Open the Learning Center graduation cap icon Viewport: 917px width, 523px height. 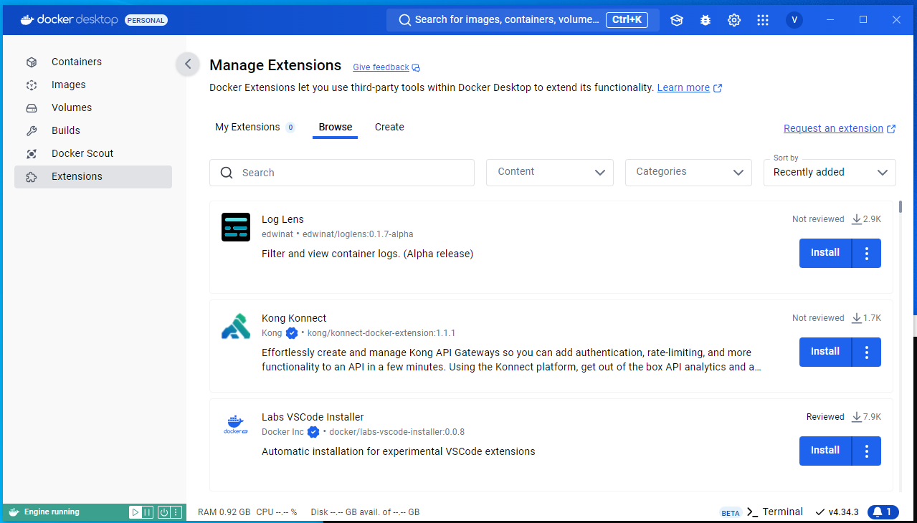click(677, 20)
